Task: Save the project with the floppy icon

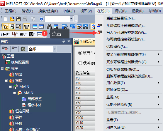Action: click(x=18, y=19)
